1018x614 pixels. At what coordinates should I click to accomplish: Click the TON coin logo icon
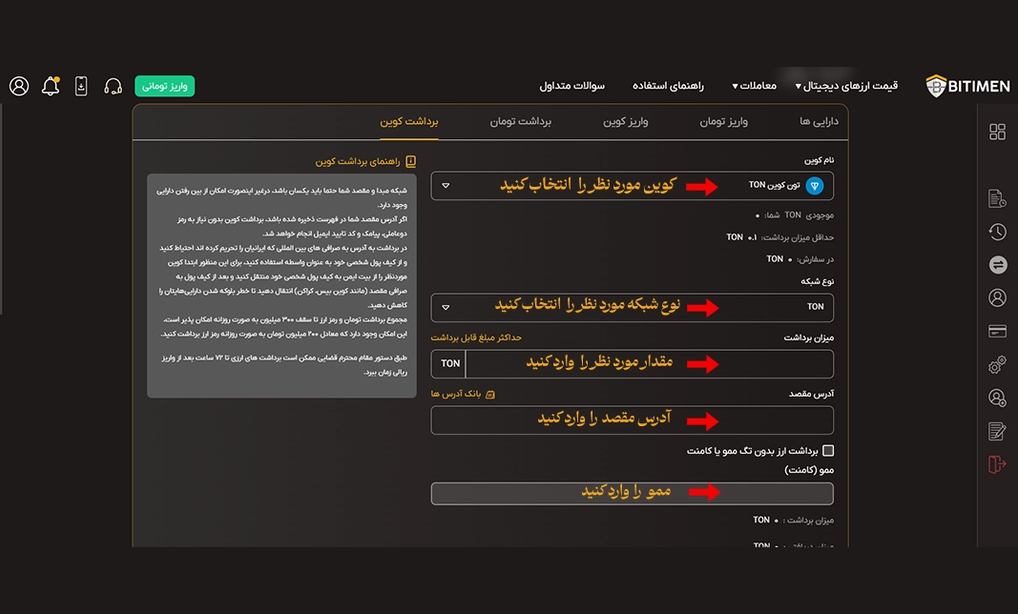[x=815, y=186]
